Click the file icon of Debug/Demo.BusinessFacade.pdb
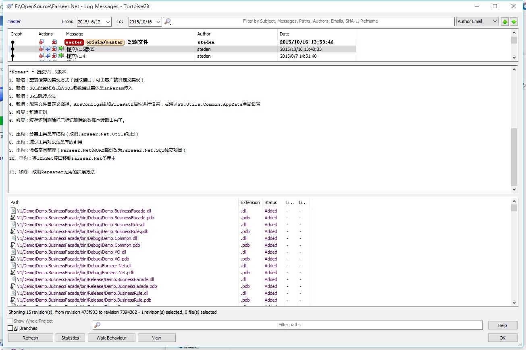Image resolution: width=526 pixels, height=350 pixels. tap(13, 218)
